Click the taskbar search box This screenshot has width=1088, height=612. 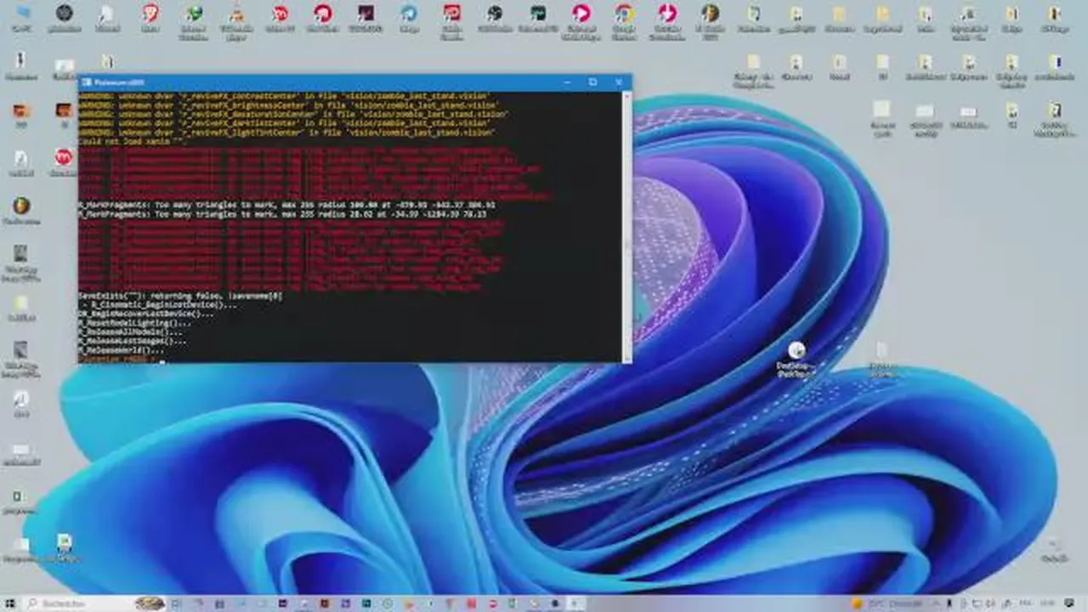[93, 603]
